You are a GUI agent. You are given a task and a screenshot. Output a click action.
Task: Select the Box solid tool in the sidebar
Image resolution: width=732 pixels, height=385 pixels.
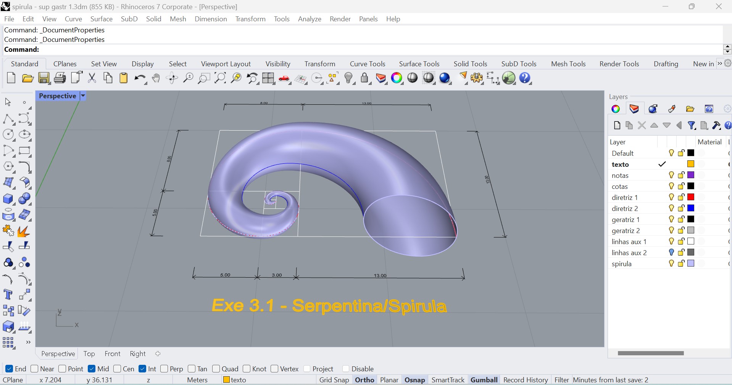click(8, 199)
